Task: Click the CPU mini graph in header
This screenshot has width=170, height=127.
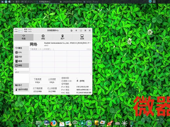Action: pyautogui.click(x=20, y=29)
